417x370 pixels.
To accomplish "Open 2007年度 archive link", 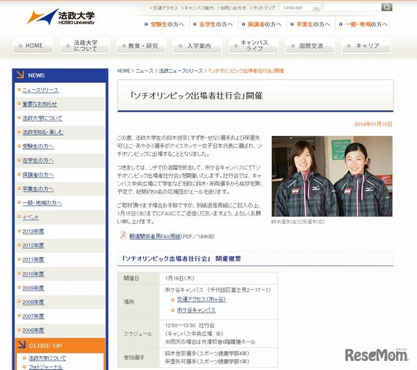I will click(33, 316).
